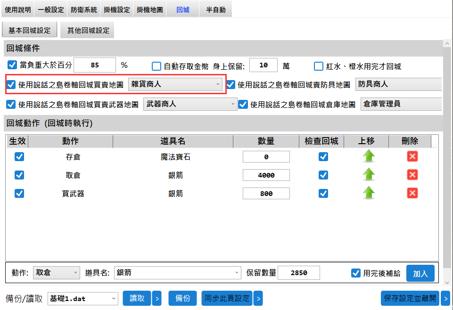Open 基礎1.dat backup file dropdown
Viewport: 453px width, 310px height.
pos(83,298)
